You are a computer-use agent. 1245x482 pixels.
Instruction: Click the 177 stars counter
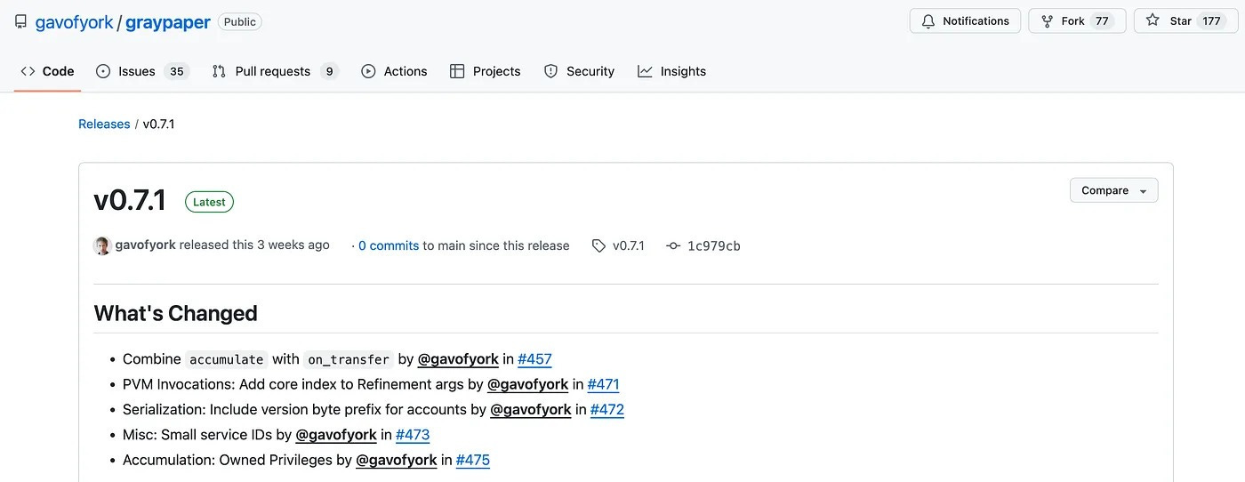[1211, 20]
